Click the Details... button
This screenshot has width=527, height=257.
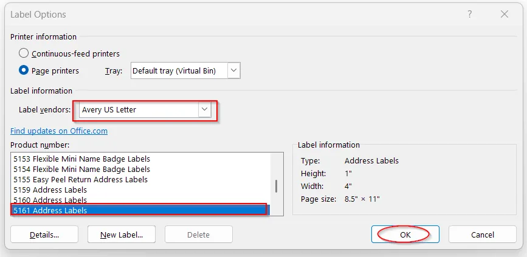tap(44, 235)
